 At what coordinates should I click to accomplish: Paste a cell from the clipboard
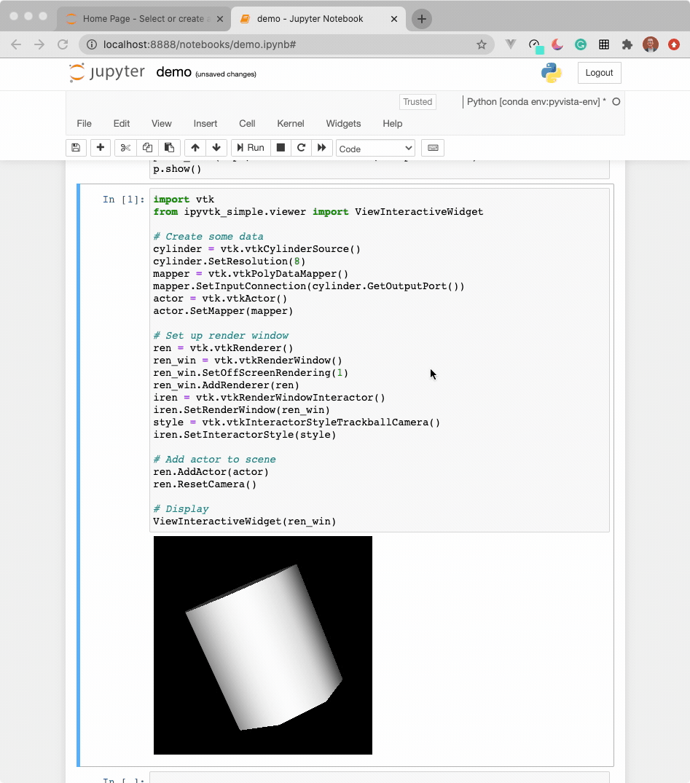tap(169, 147)
